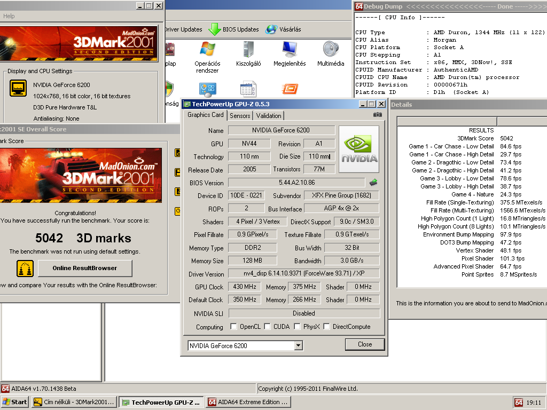This screenshot has width=547, height=410.
Task: Click the orange icon in AIDA64's second row
Action: [290, 89]
